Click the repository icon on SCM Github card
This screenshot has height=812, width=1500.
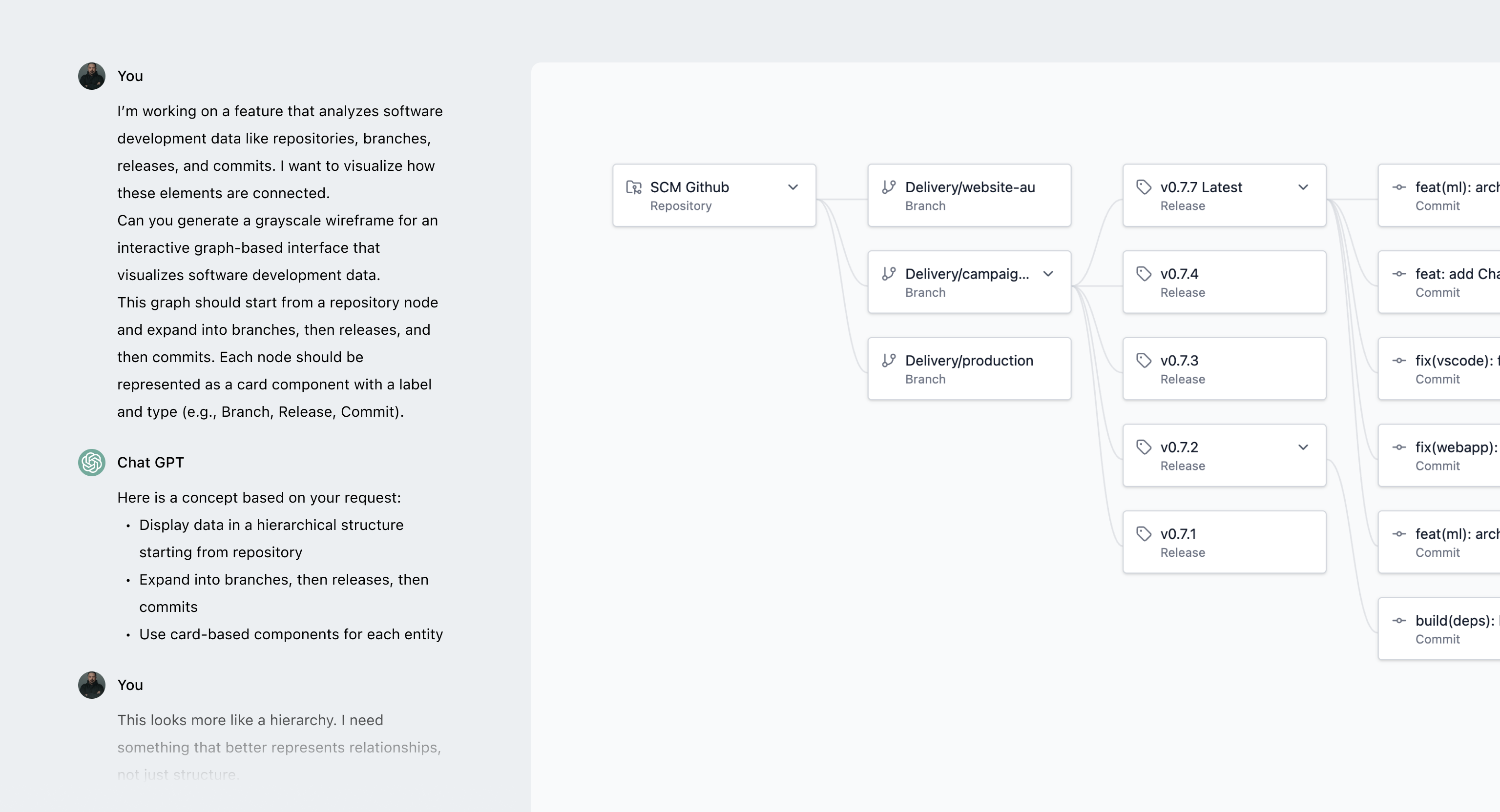point(633,187)
